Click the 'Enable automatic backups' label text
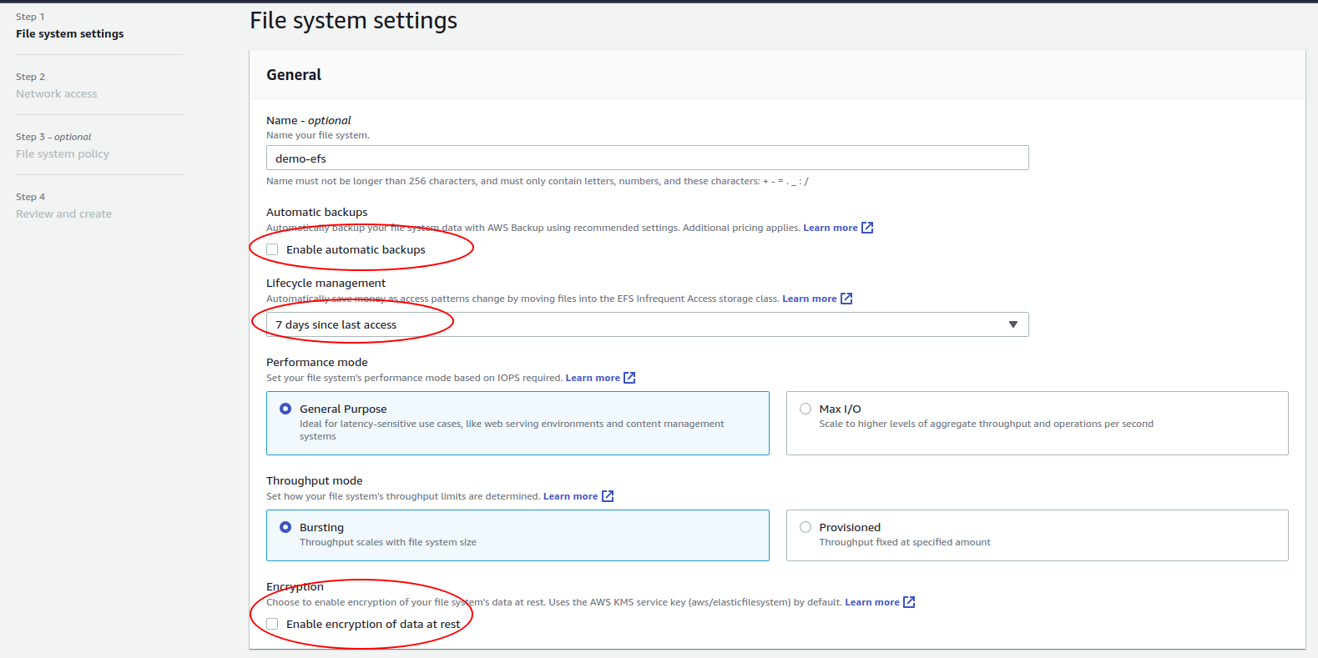The image size is (1318, 658). [356, 249]
